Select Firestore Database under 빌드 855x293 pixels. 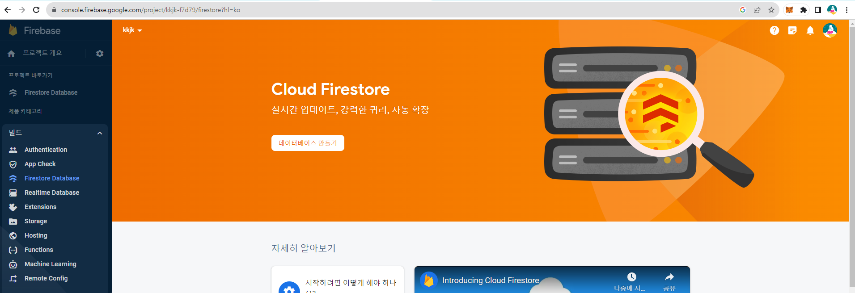click(52, 178)
